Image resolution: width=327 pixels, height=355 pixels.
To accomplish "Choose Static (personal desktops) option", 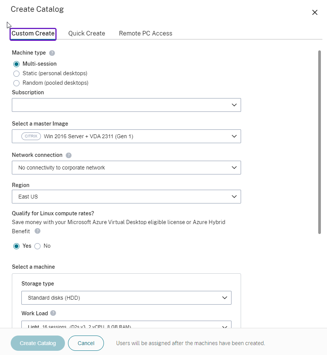I will (16, 74).
